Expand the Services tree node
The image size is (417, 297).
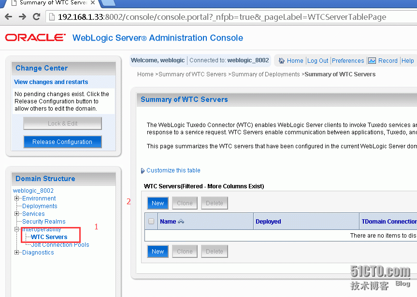[17, 213]
